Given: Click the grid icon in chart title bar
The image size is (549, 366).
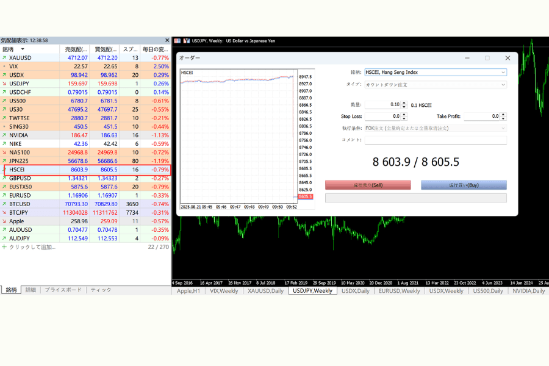Looking at the screenshot, I should pyautogui.click(x=178, y=41).
